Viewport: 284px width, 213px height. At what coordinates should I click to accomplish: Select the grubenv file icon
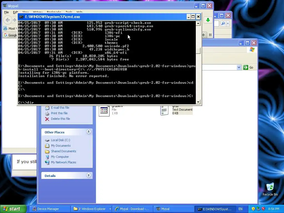tap(104, 110)
